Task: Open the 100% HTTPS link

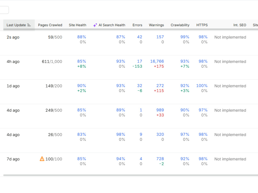Action: (x=202, y=86)
